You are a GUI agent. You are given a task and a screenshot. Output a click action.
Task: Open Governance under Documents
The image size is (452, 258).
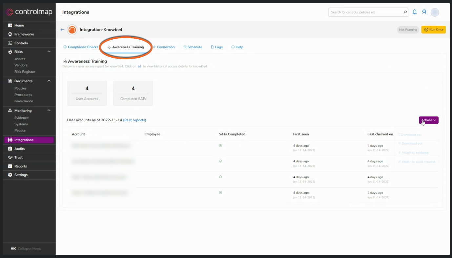(24, 101)
